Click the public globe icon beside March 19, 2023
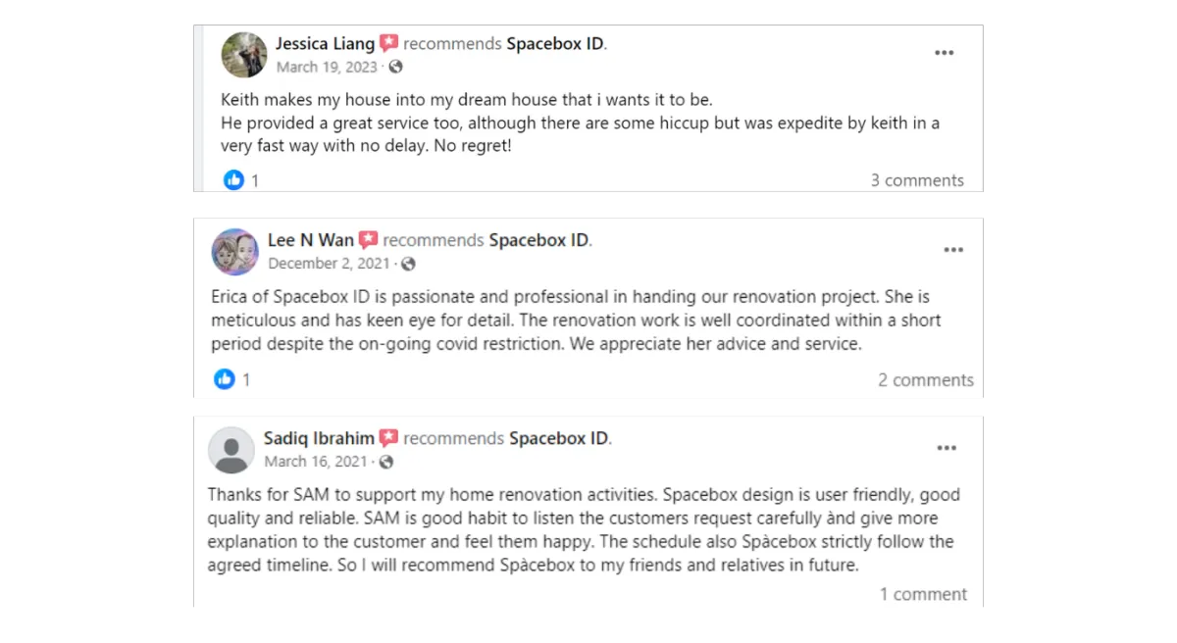1177x643 pixels. tap(395, 67)
